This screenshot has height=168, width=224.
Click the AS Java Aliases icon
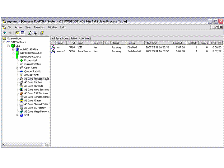click(21, 100)
